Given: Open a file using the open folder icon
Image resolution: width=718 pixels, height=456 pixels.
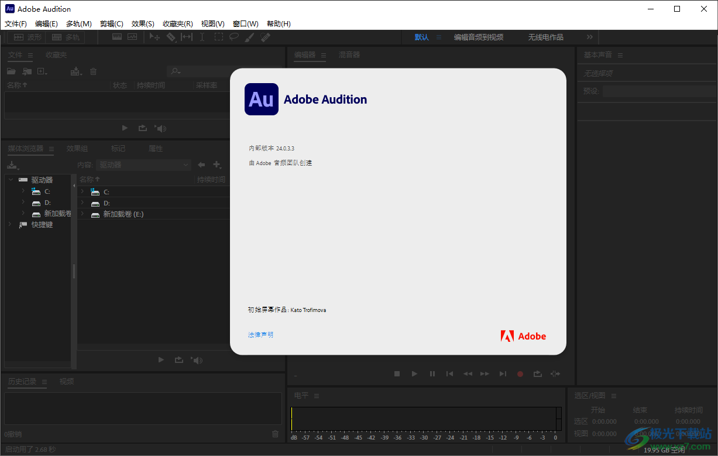Looking at the screenshot, I should 11,71.
